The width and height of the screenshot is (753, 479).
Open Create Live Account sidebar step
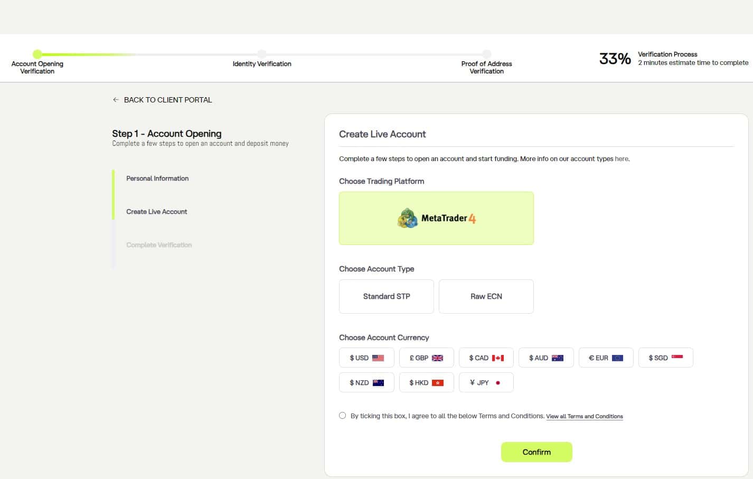point(156,212)
